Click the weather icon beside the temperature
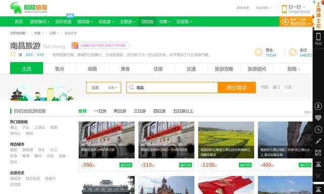The height and width of the screenshot is (194, 324). click(13, 55)
